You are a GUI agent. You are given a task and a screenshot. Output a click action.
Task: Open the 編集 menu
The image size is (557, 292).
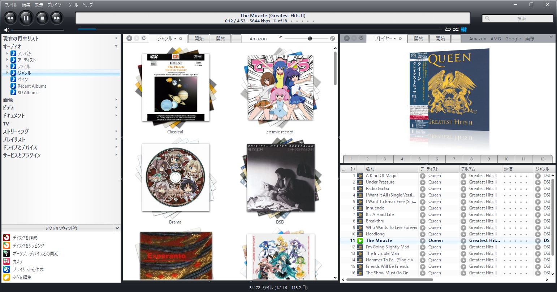[26, 5]
